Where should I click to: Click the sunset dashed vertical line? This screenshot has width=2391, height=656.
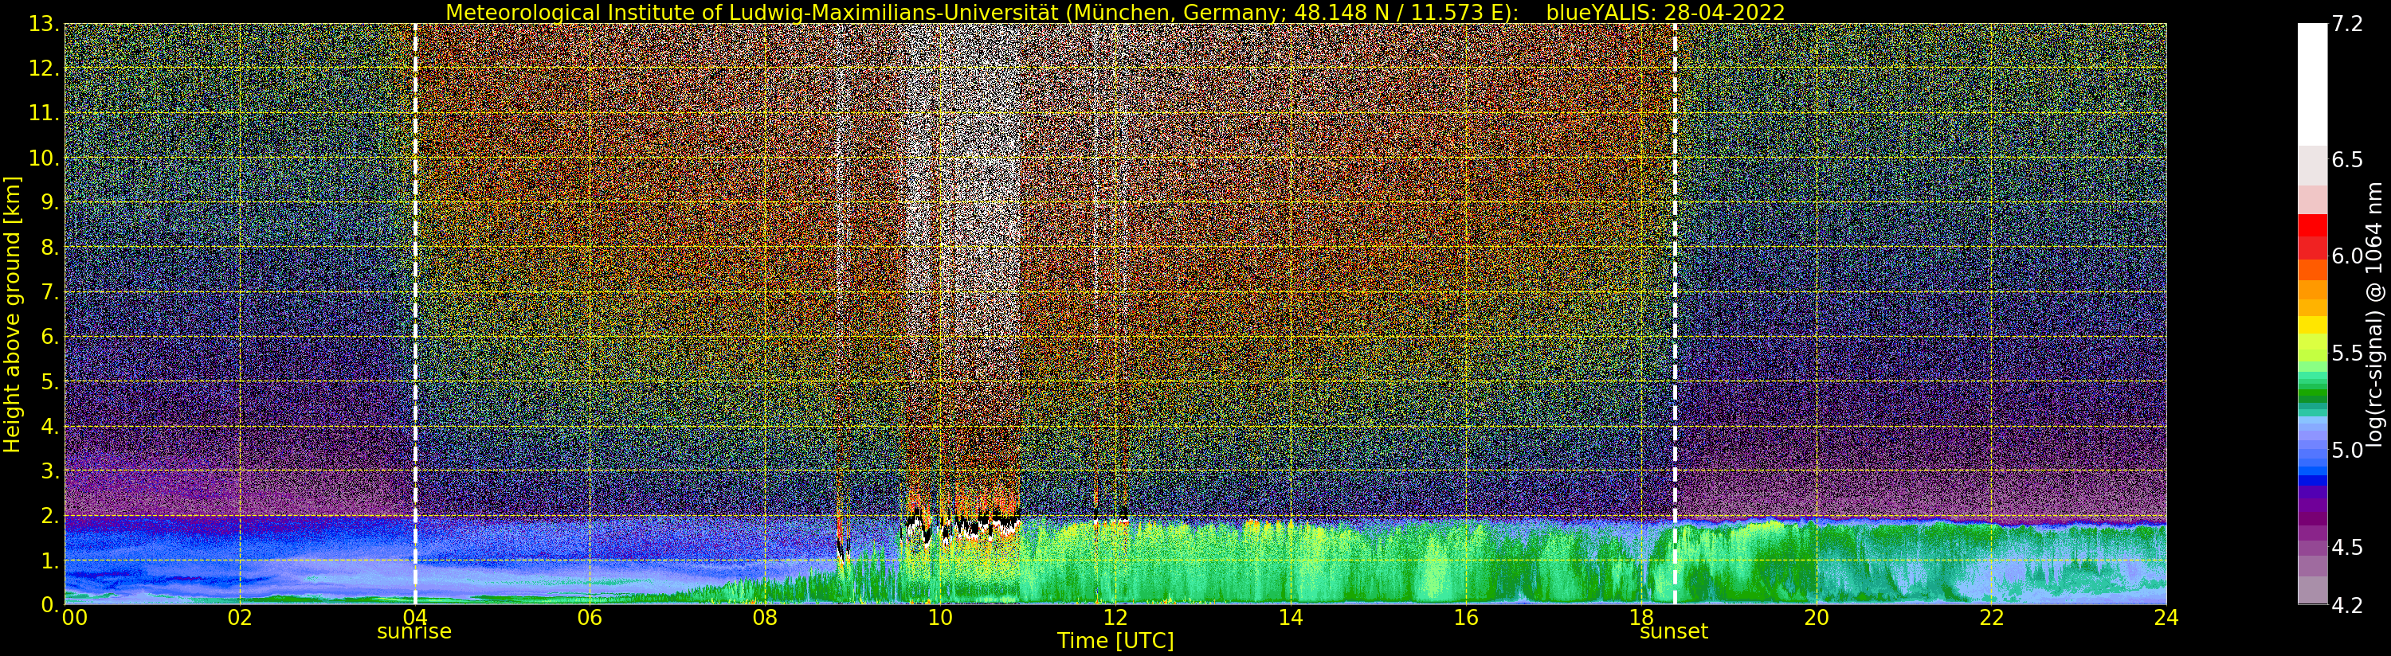(x=1676, y=314)
